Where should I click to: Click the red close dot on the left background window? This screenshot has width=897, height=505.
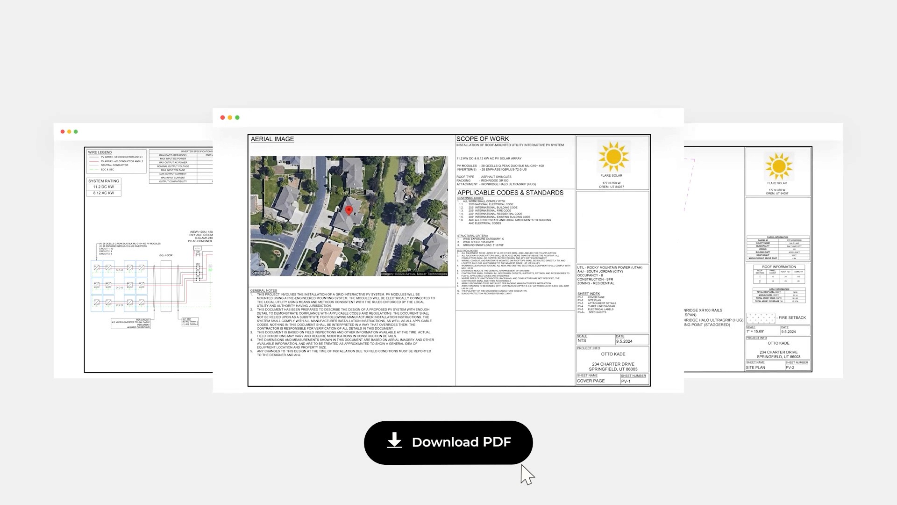63,131
